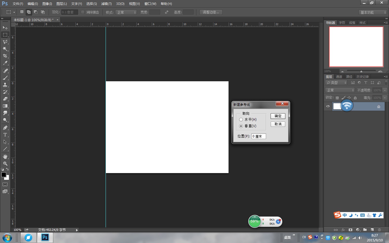Select the Brush tool

[5, 78]
